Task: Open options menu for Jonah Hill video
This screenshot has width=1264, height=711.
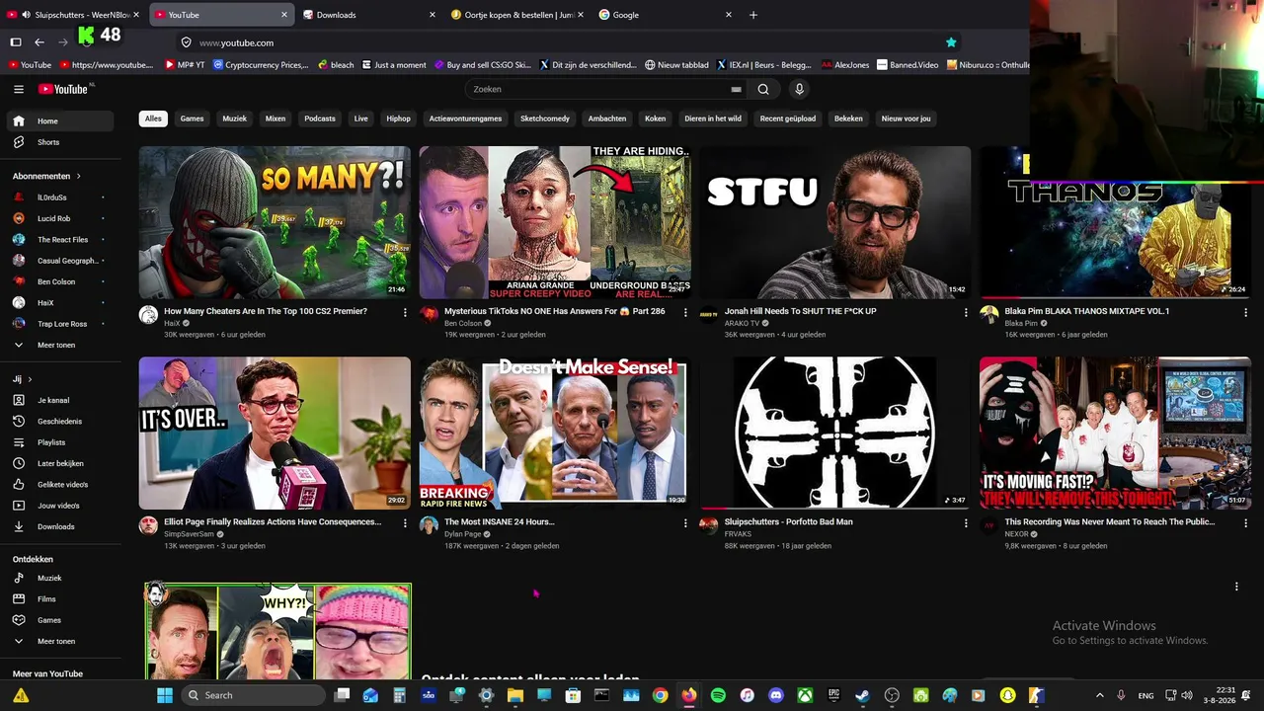Action: (x=966, y=312)
